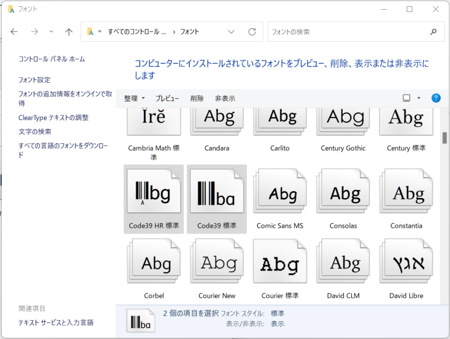Open the view options dropdown arrow
Screen dimensions: 450x339
click(x=419, y=98)
